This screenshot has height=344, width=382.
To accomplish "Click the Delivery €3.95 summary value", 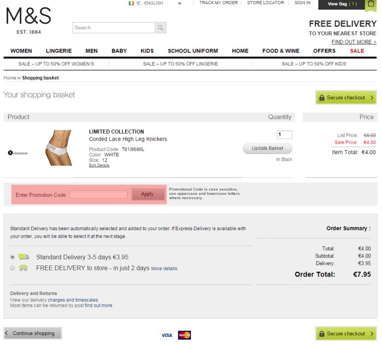I will 364,264.
